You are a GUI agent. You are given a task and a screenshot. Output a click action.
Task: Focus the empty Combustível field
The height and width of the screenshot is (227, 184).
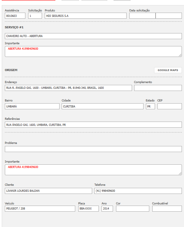coord(167,209)
